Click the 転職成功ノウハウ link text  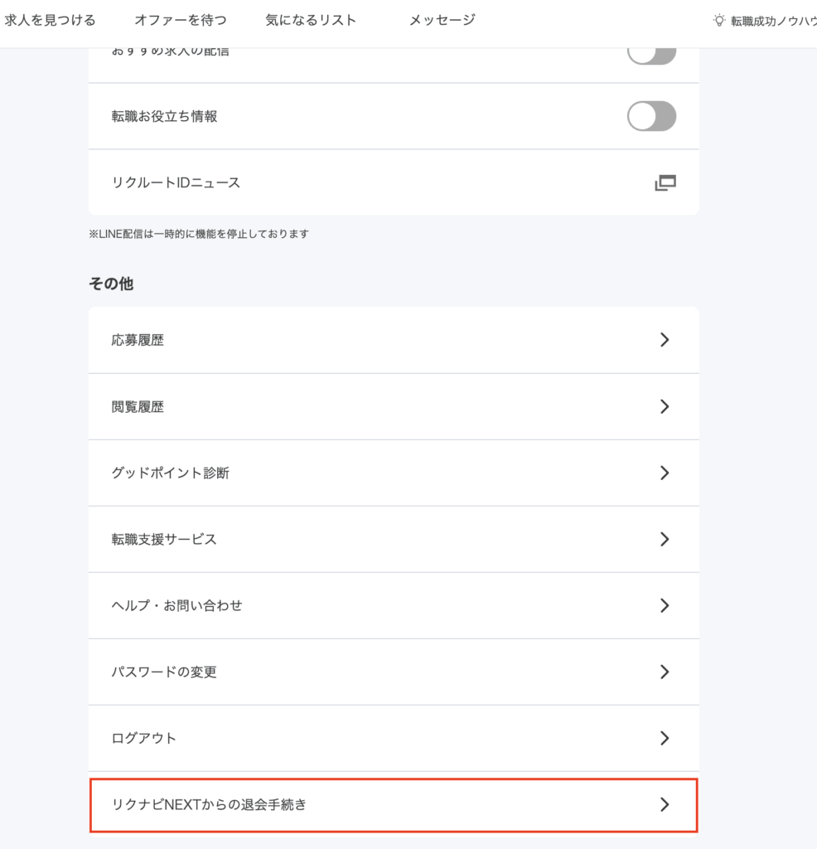pos(774,21)
